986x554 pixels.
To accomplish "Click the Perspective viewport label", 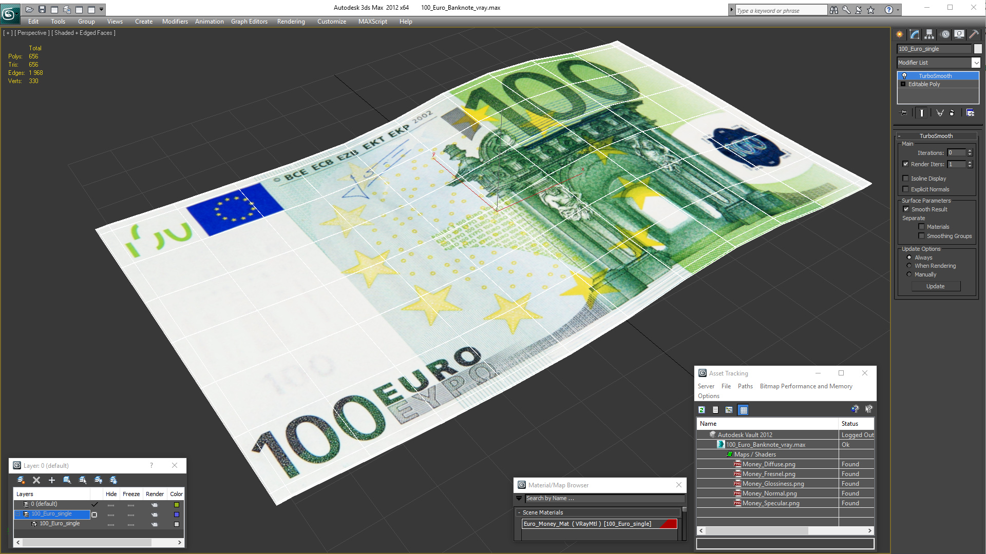I will click(x=32, y=33).
